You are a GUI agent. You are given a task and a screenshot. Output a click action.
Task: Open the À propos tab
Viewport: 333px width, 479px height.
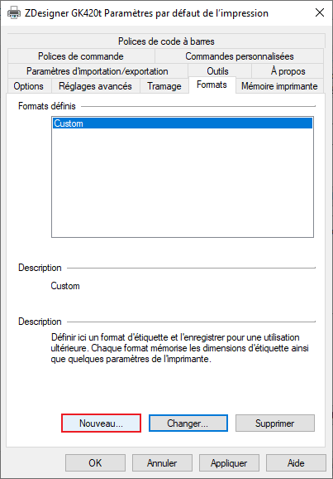[x=288, y=71]
